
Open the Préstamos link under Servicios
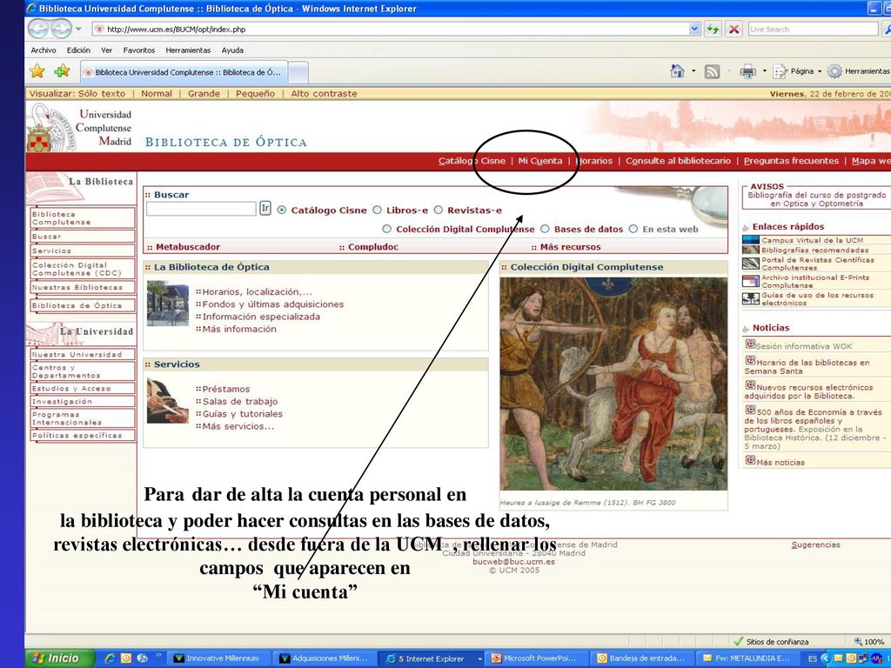coord(225,389)
